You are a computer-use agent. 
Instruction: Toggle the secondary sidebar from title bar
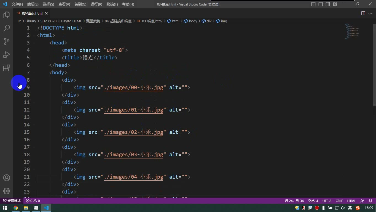(328, 4)
